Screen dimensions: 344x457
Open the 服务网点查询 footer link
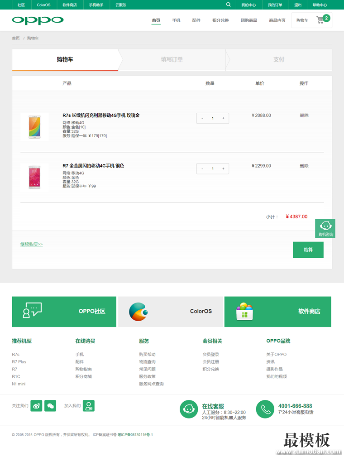coord(151,384)
